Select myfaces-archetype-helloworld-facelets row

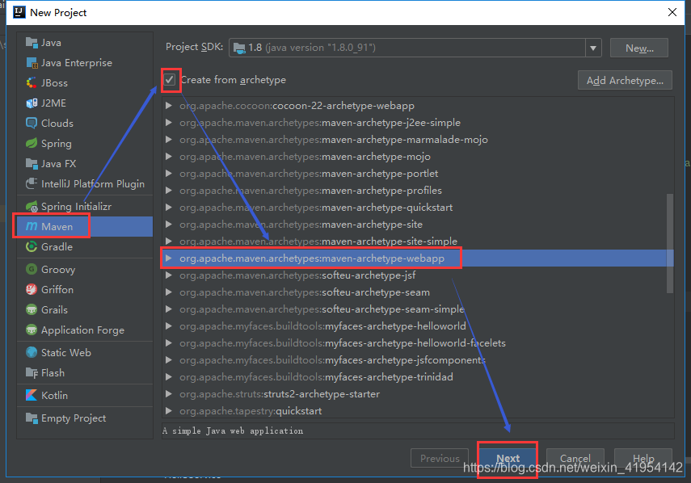418,343
